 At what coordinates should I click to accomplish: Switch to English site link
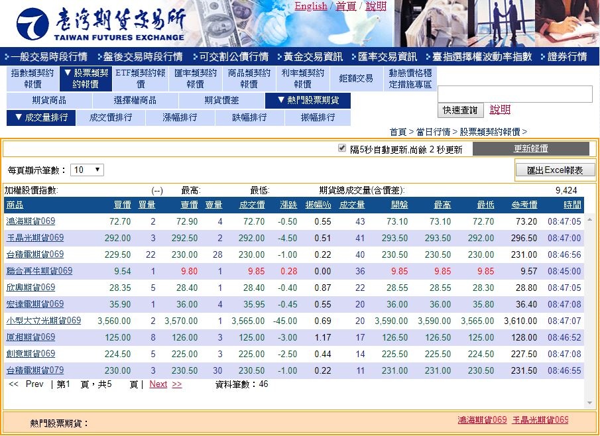[x=311, y=6]
